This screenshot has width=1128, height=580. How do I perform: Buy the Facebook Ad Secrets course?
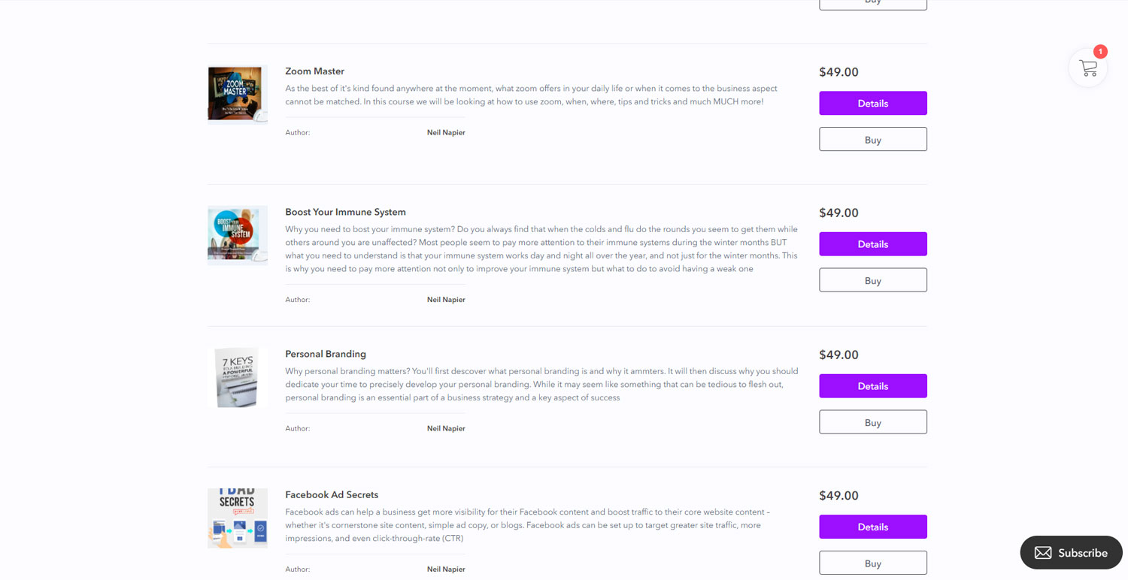(x=872, y=563)
